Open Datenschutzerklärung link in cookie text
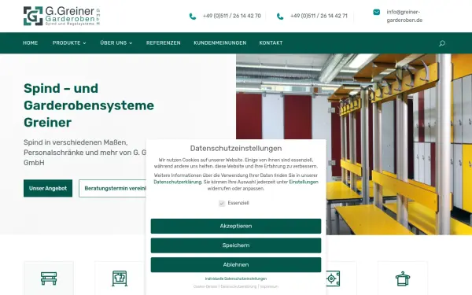This screenshot has width=472, height=295. pos(177,182)
